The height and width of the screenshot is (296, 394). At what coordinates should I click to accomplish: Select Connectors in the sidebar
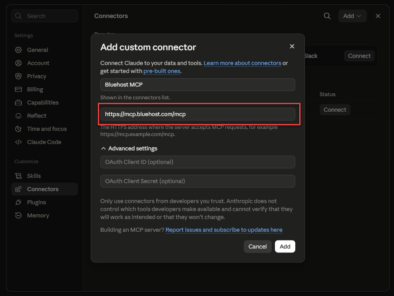(x=44, y=189)
